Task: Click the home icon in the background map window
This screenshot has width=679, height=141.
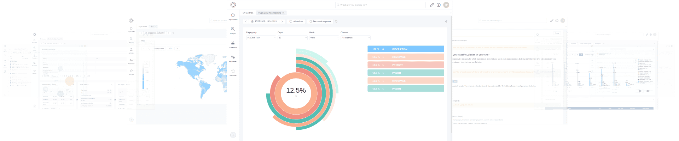Action: 131,29
